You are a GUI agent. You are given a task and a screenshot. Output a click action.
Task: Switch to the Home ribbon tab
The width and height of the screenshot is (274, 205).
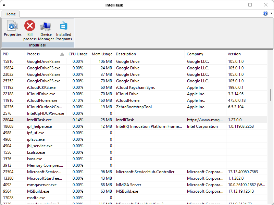(x=11, y=14)
